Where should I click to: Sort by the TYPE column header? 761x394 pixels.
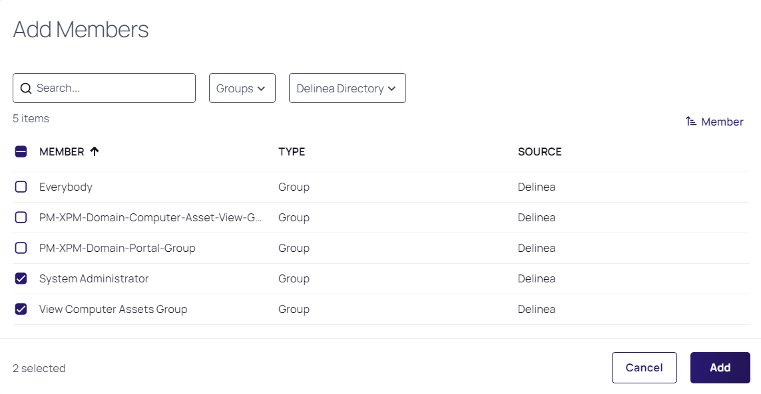tap(292, 151)
